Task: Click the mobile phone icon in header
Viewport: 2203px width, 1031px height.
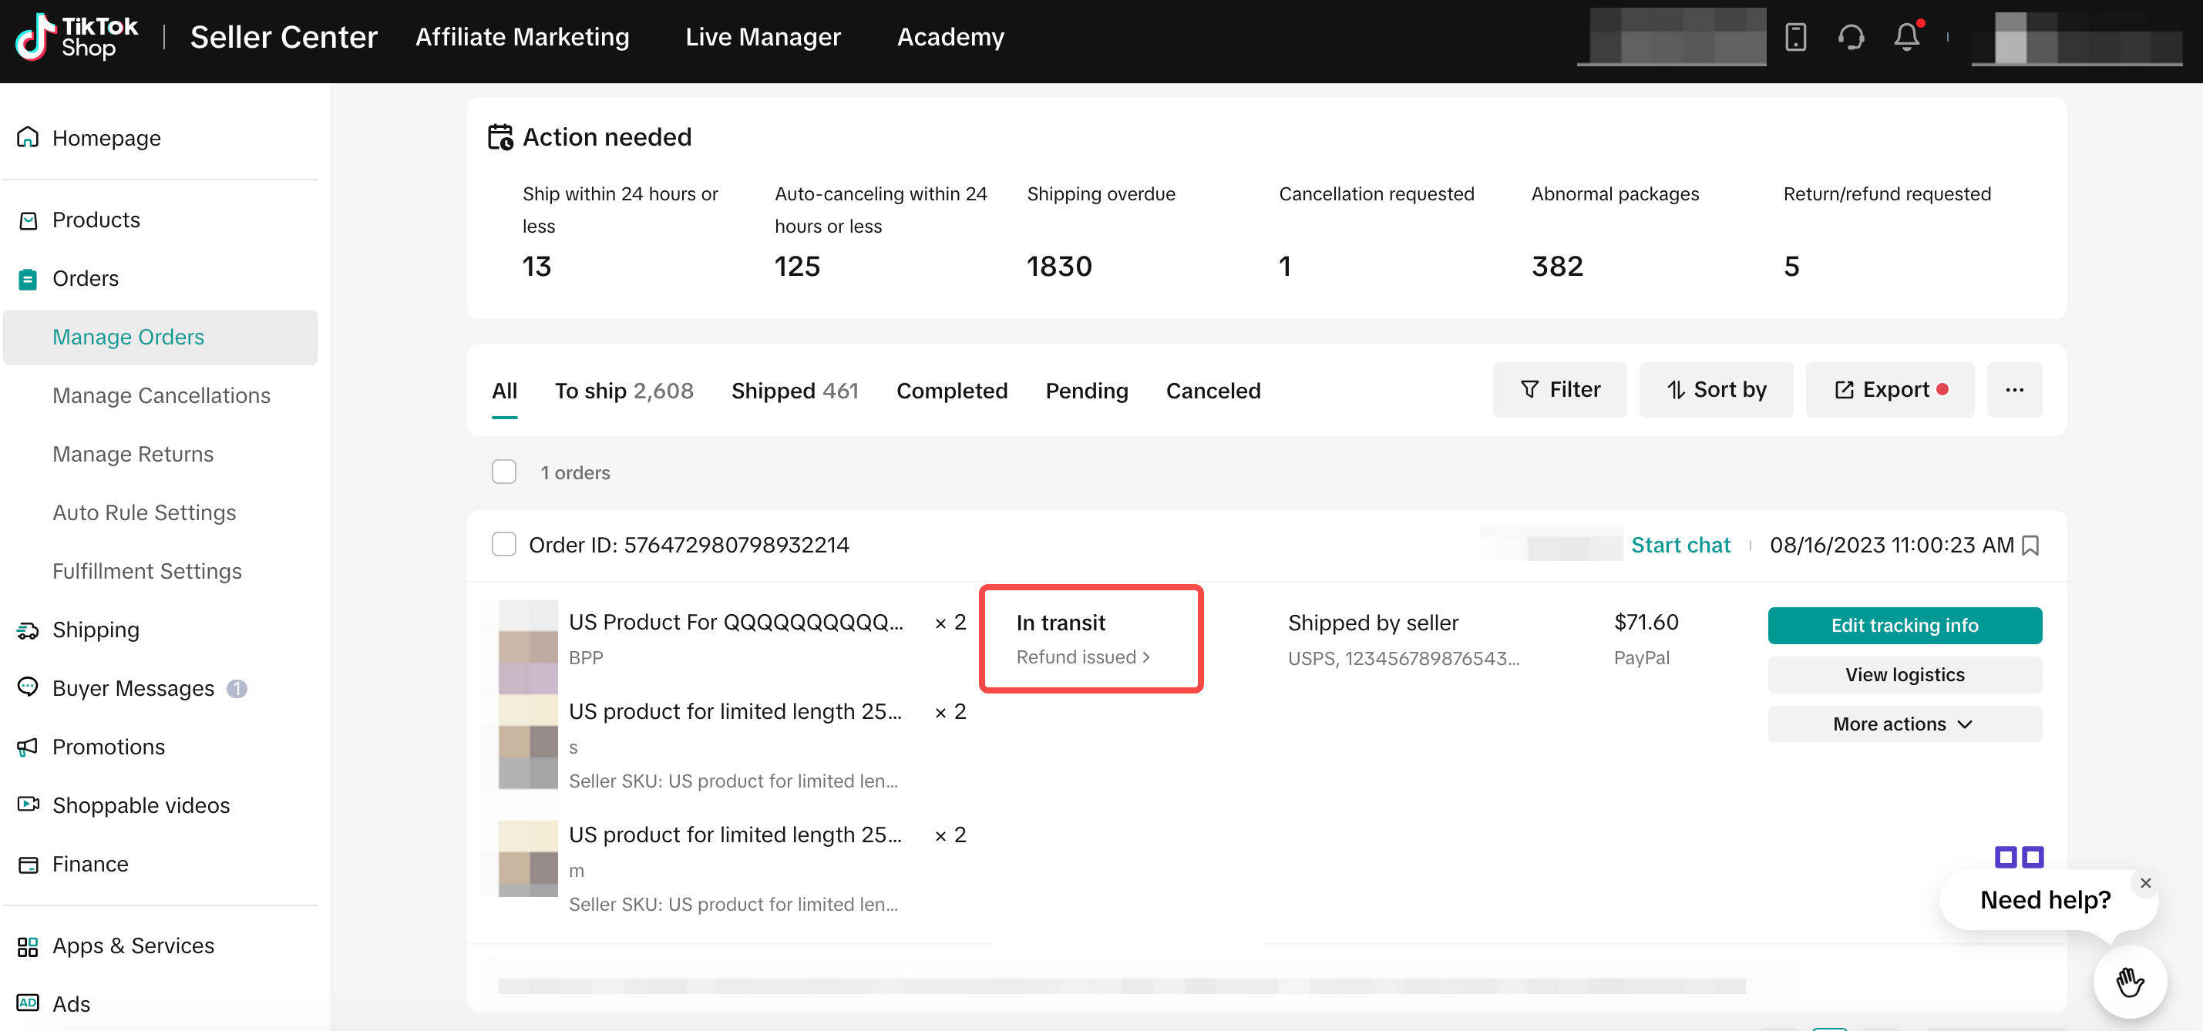Action: coord(1795,37)
